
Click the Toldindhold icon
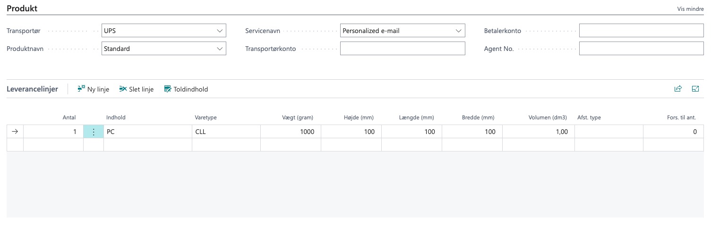click(168, 89)
